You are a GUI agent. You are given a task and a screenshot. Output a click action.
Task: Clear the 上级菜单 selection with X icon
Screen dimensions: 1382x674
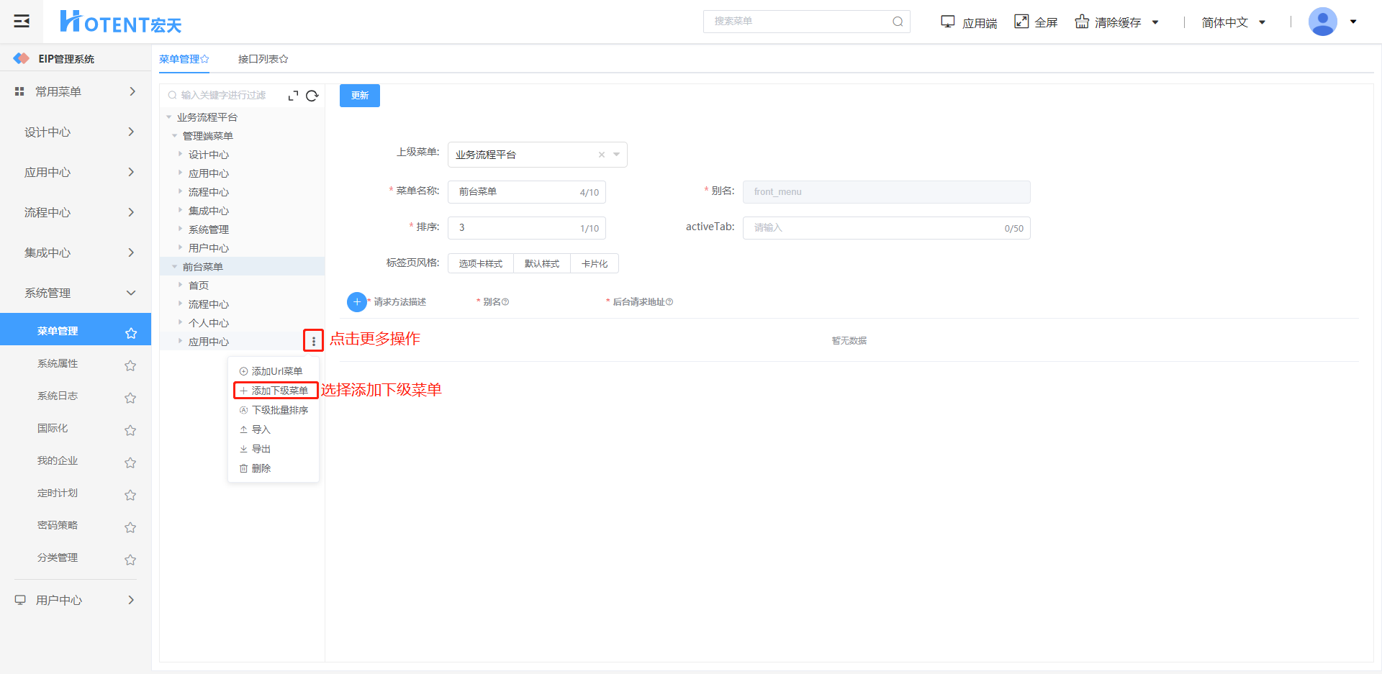[601, 155]
